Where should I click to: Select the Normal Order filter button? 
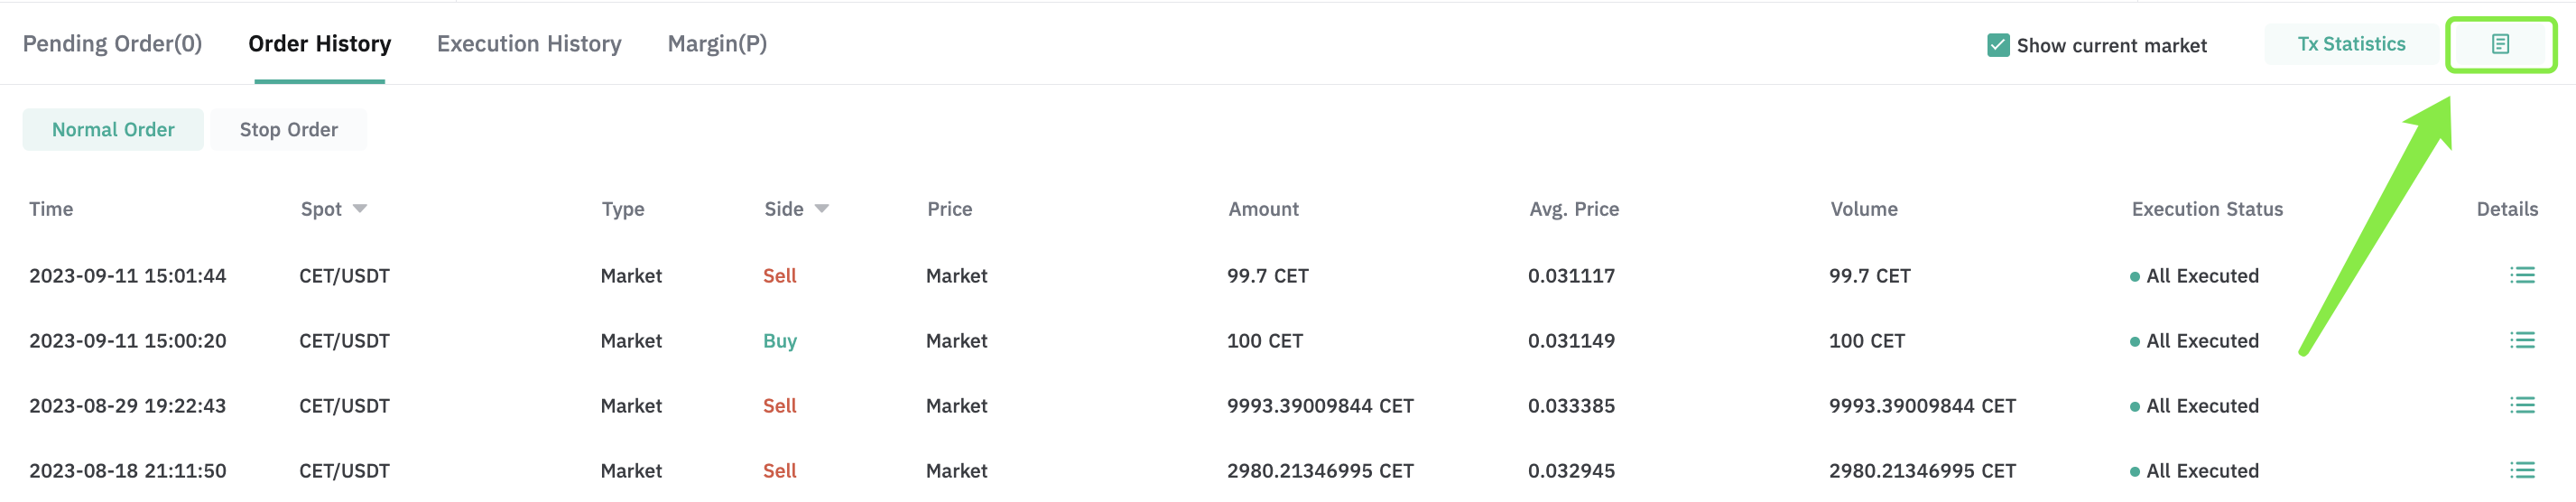(x=113, y=130)
